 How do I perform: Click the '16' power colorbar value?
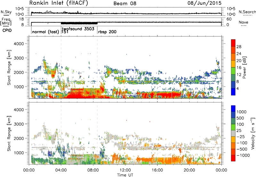[x=239, y=68]
